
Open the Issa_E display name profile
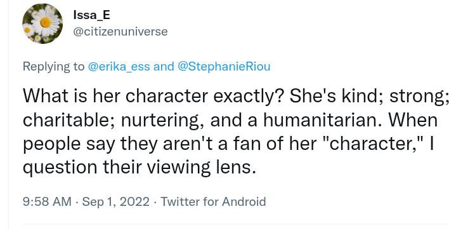pos(91,15)
